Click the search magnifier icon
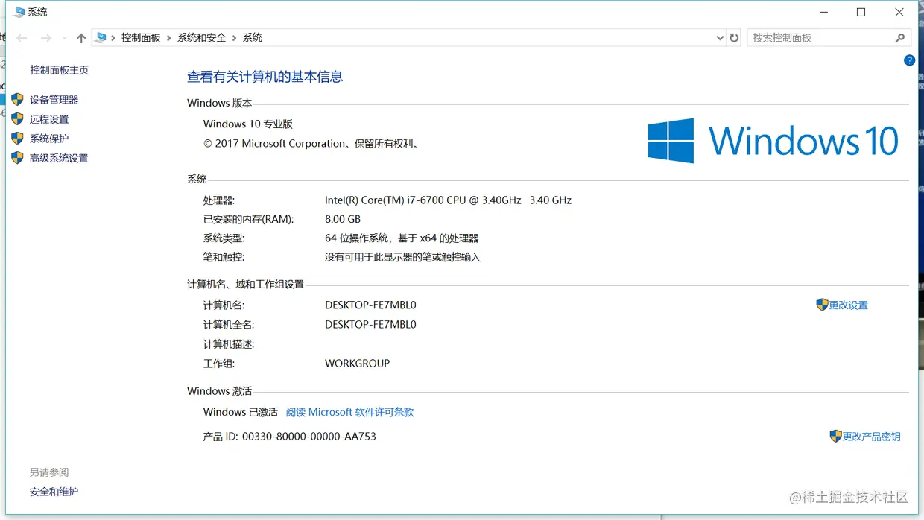Image resolution: width=924 pixels, height=520 pixels. click(x=900, y=38)
